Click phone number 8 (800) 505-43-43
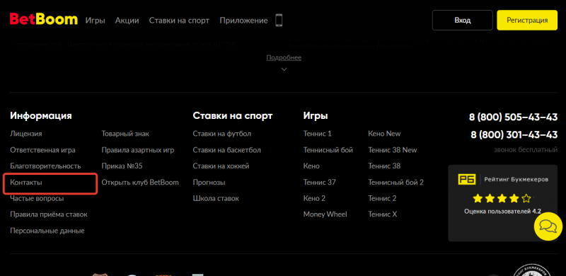 (x=514, y=117)
